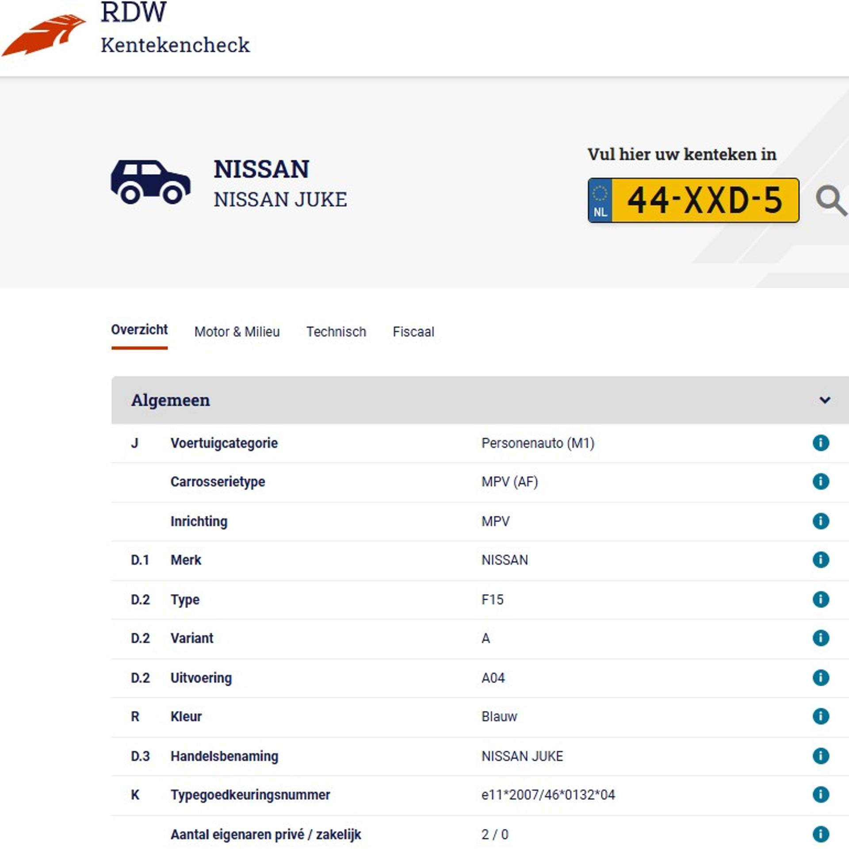
Task: Click the 'D.3' field code
Action: (x=140, y=756)
